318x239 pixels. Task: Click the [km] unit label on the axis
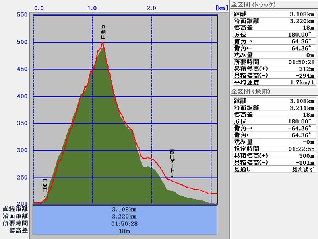click(221, 8)
